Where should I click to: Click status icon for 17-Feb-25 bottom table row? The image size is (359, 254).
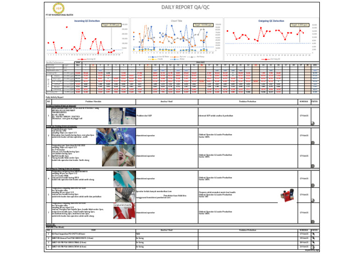tap(314, 234)
